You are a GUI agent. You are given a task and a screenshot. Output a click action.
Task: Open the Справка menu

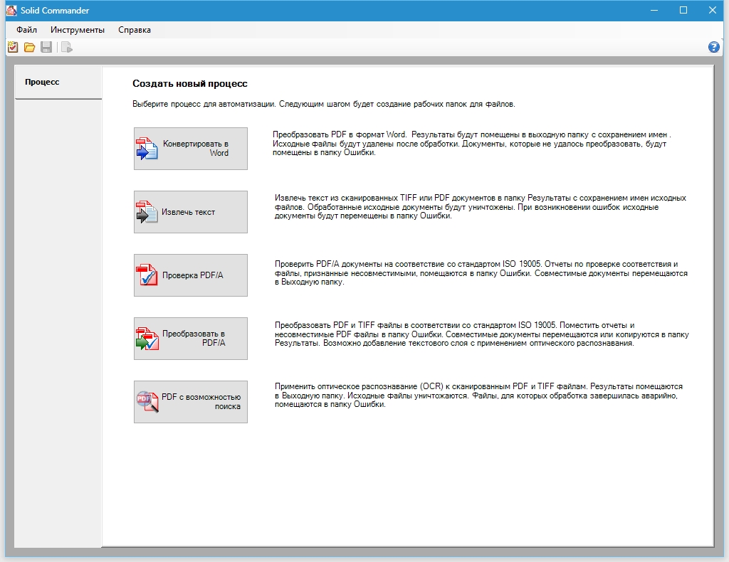tap(135, 30)
